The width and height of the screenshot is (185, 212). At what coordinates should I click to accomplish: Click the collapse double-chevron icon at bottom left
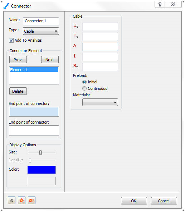[11, 201]
